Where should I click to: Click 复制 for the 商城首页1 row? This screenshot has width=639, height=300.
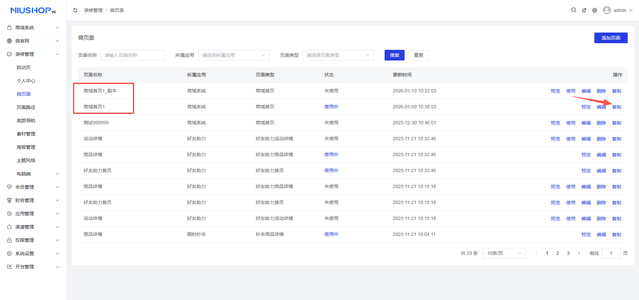click(616, 107)
